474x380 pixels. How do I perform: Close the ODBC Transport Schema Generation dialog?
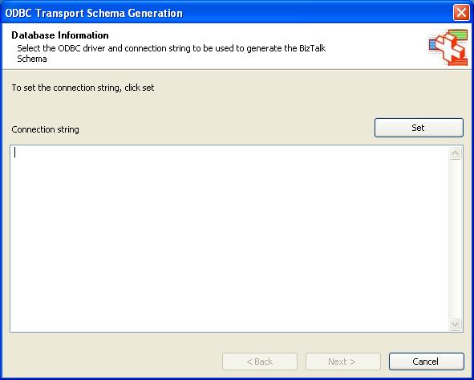(461, 13)
